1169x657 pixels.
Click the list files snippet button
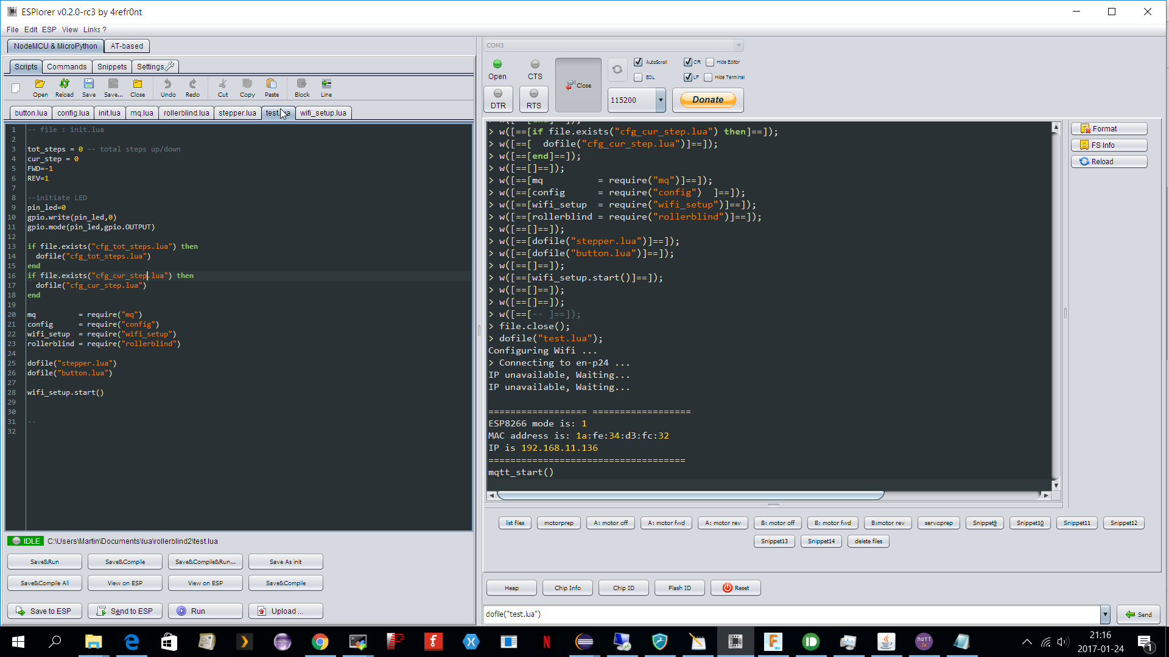click(x=515, y=523)
